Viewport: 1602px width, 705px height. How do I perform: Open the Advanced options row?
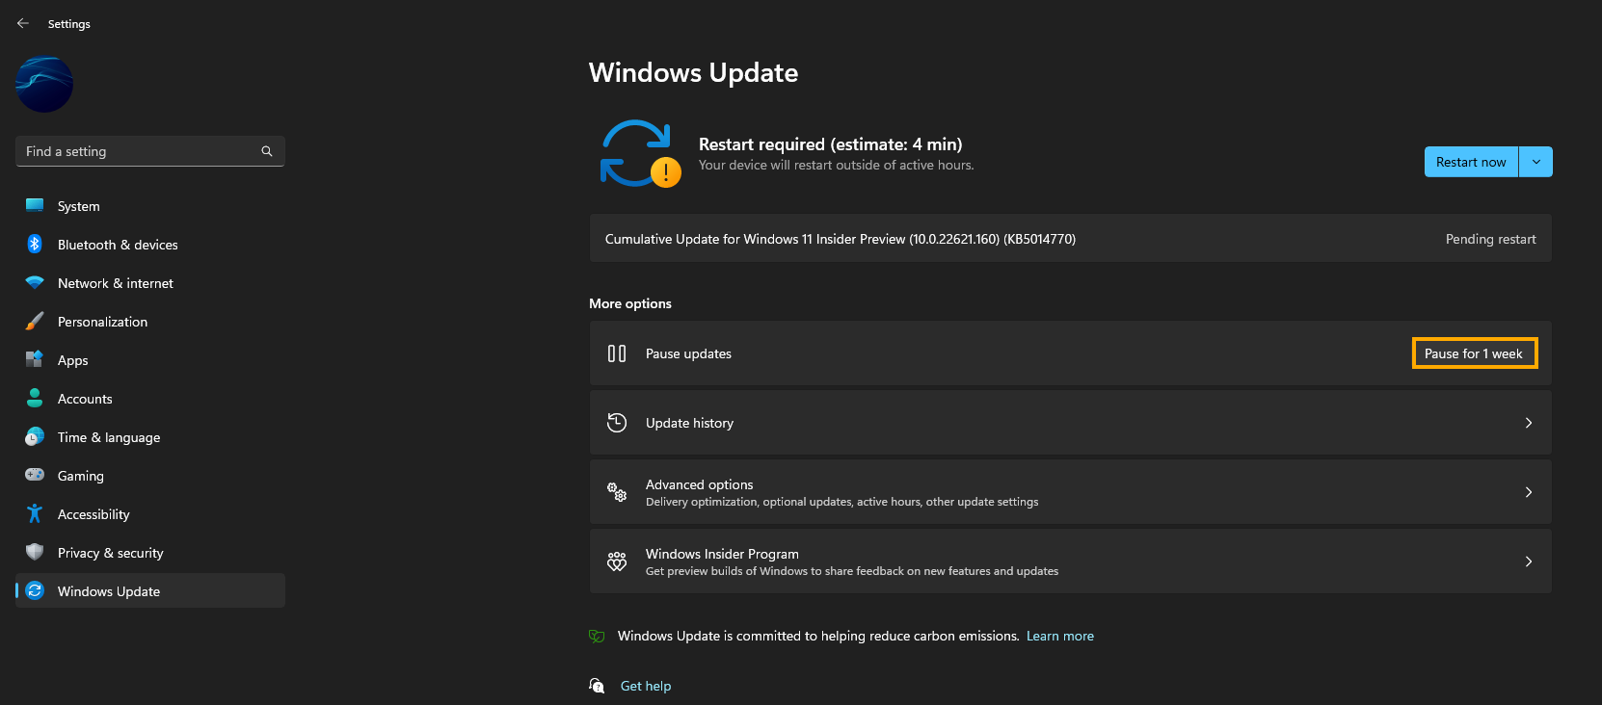(1070, 492)
